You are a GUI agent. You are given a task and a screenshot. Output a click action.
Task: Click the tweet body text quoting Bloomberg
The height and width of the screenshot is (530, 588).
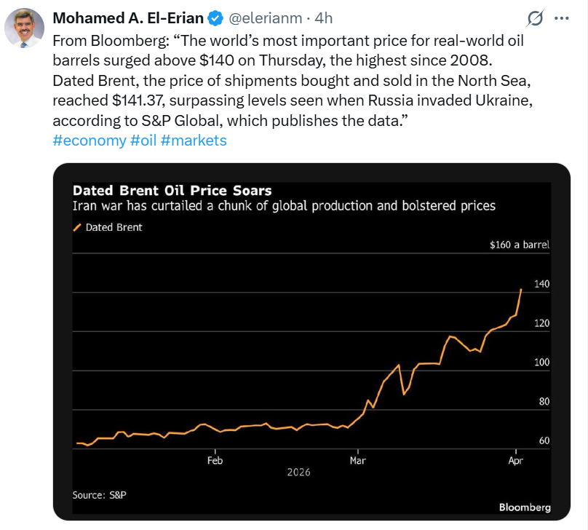pos(291,80)
